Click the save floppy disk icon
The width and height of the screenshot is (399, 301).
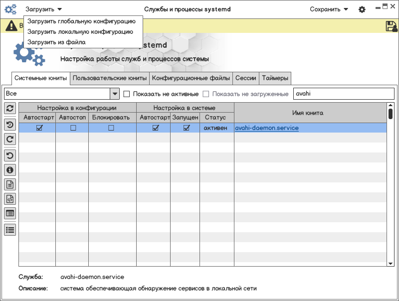[391, 26]
